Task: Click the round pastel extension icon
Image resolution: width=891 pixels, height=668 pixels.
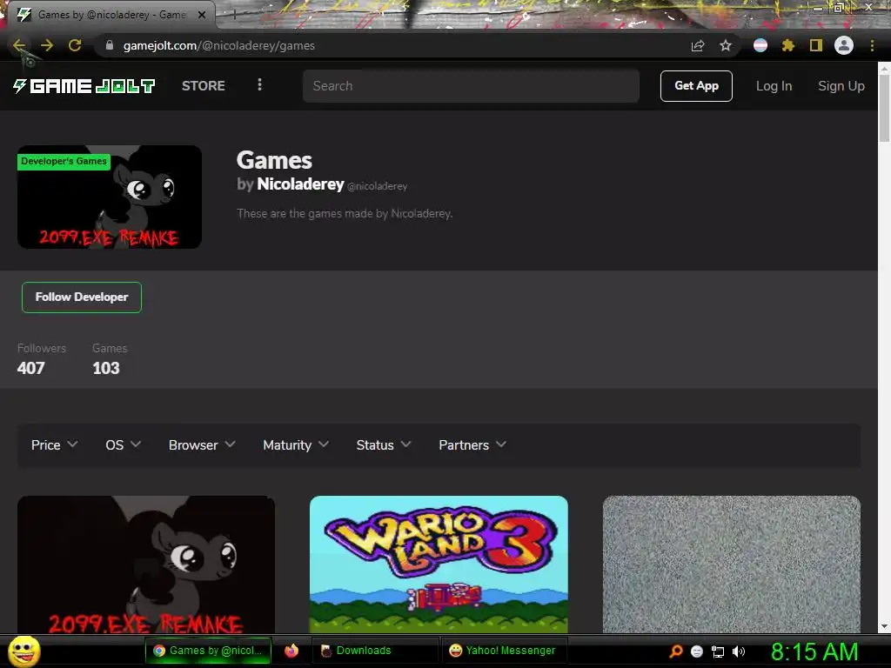Action: tap(760, 45)
